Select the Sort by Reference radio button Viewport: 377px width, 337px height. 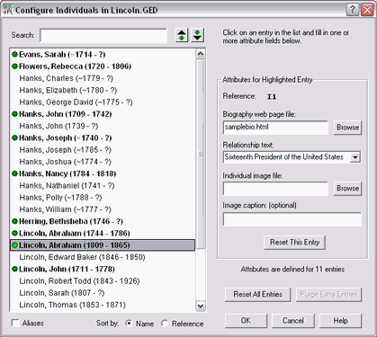point(165,324)
